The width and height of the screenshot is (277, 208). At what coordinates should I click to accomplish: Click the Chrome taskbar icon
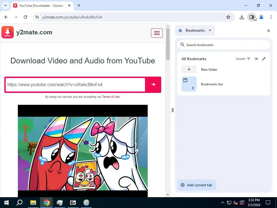pos(47,203)
